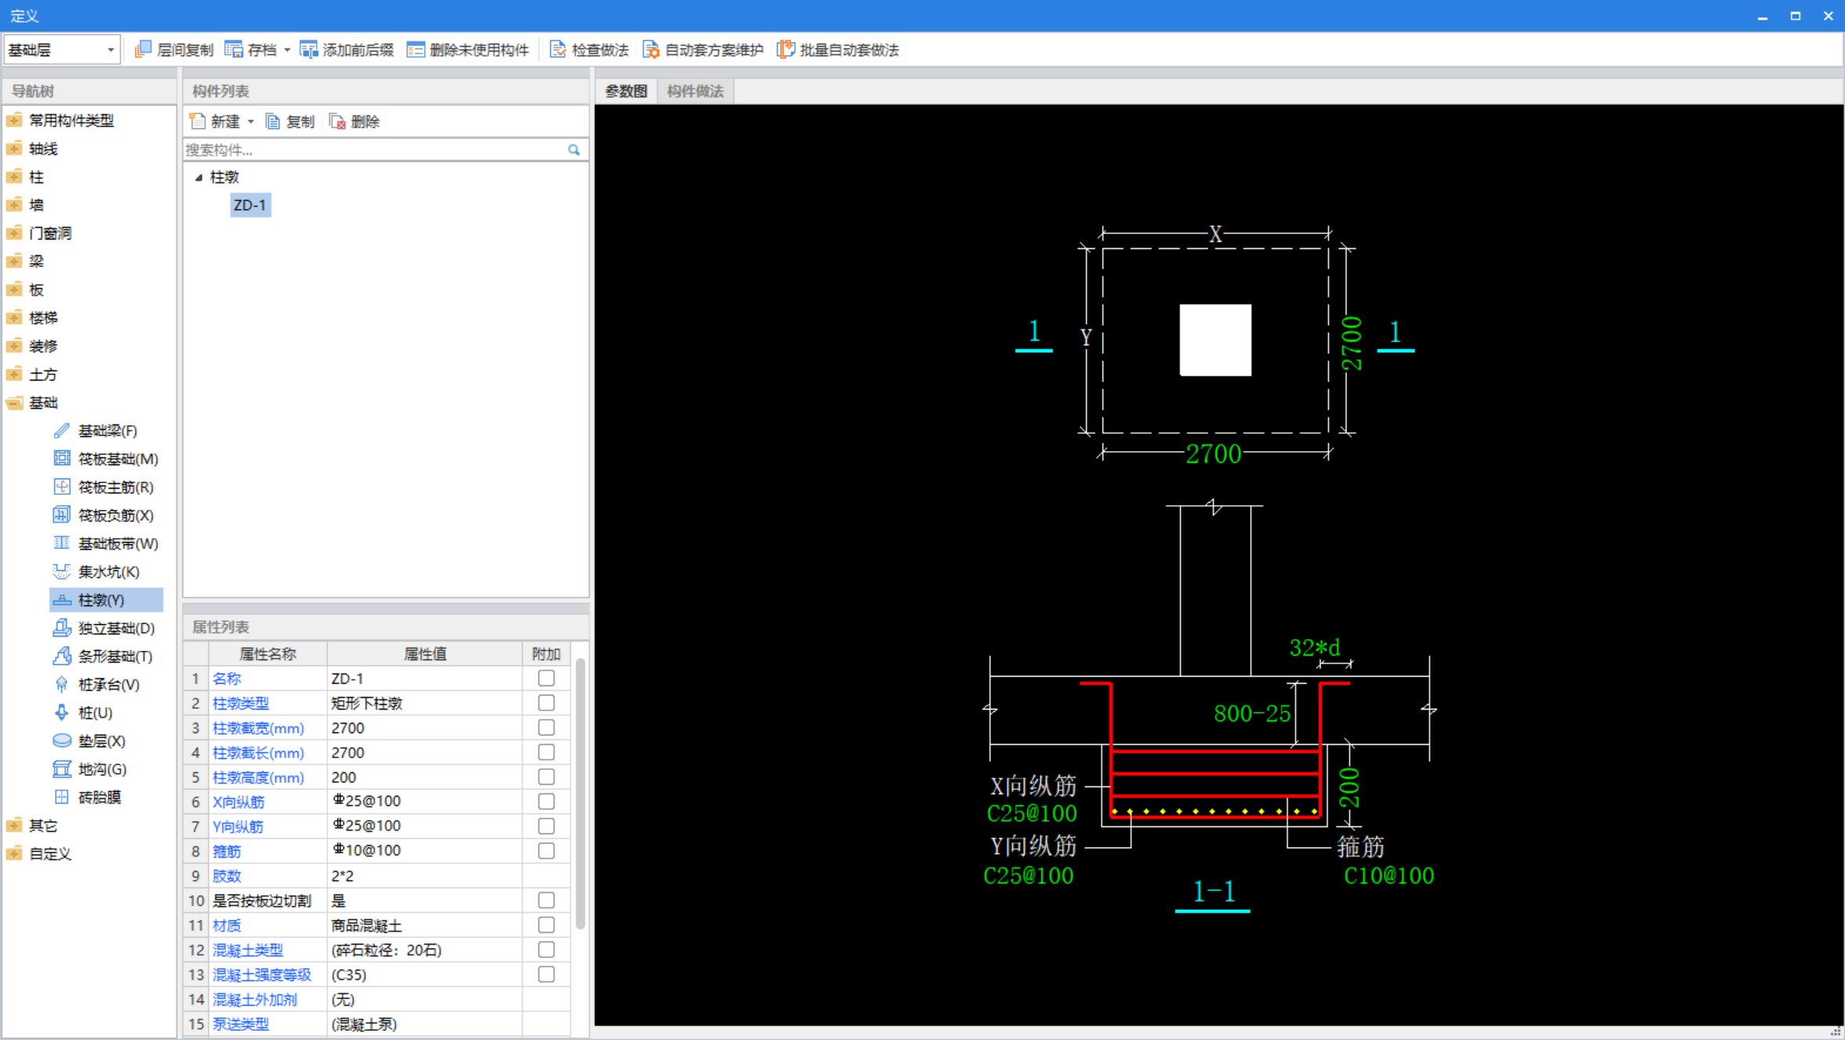Image resolution: width=1845 pixels, height=1040 pixels.
Task: Open the 存档 dropdown arrow
Action: click(288, 50)
